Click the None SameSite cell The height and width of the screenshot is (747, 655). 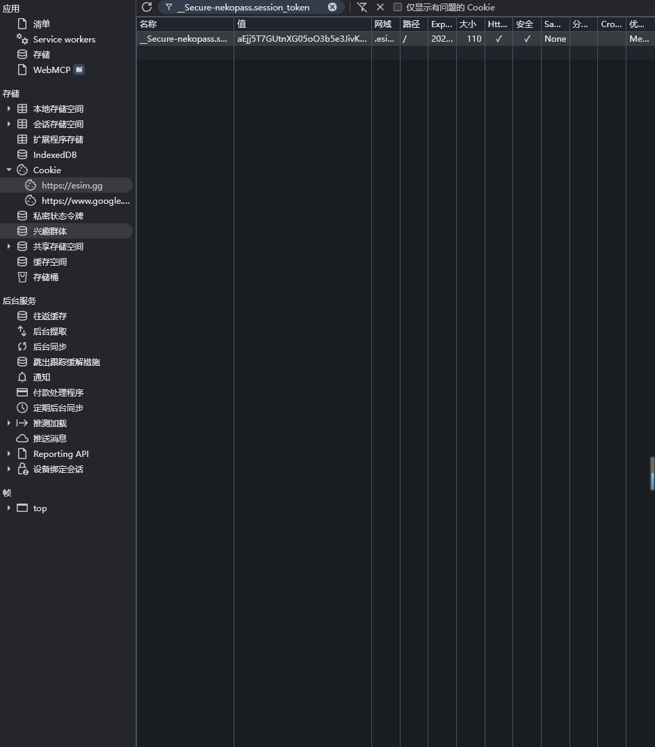(556, 38)
